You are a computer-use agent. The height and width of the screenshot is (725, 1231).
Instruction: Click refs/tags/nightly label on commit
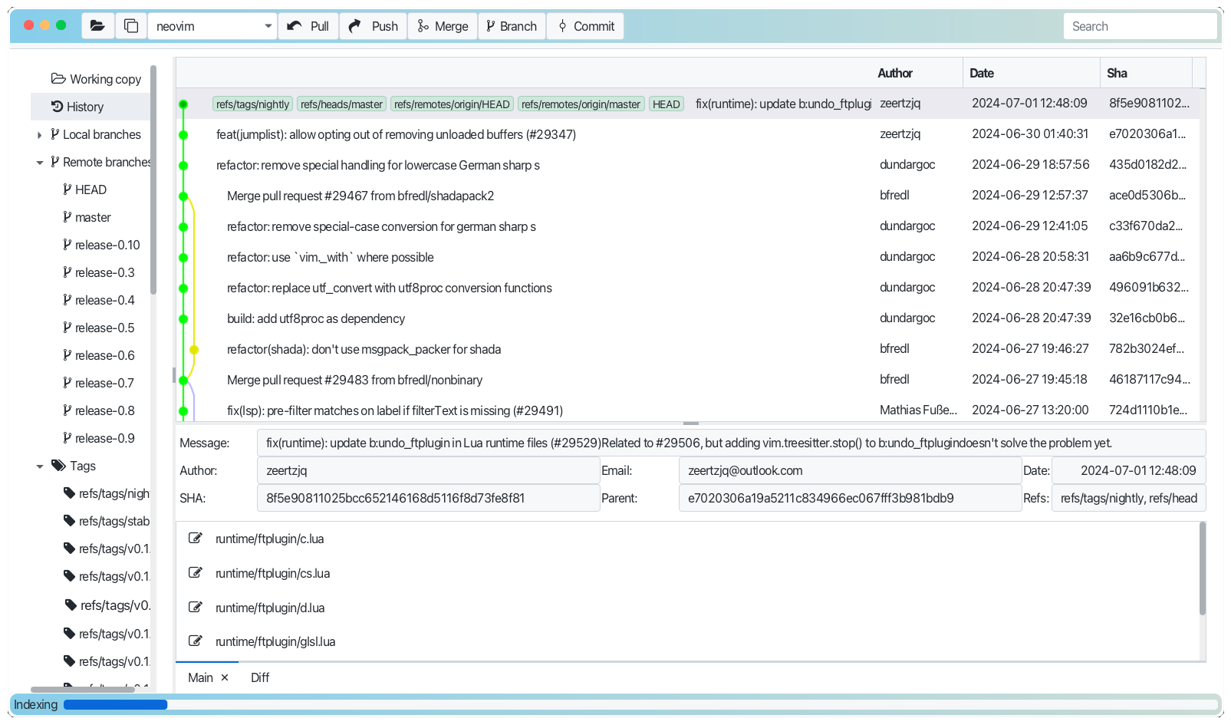coord(252,104)
